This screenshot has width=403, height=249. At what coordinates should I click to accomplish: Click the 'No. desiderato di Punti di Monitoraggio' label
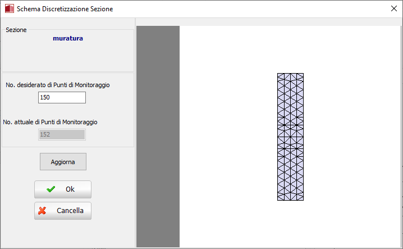click(x=58, y=85)
